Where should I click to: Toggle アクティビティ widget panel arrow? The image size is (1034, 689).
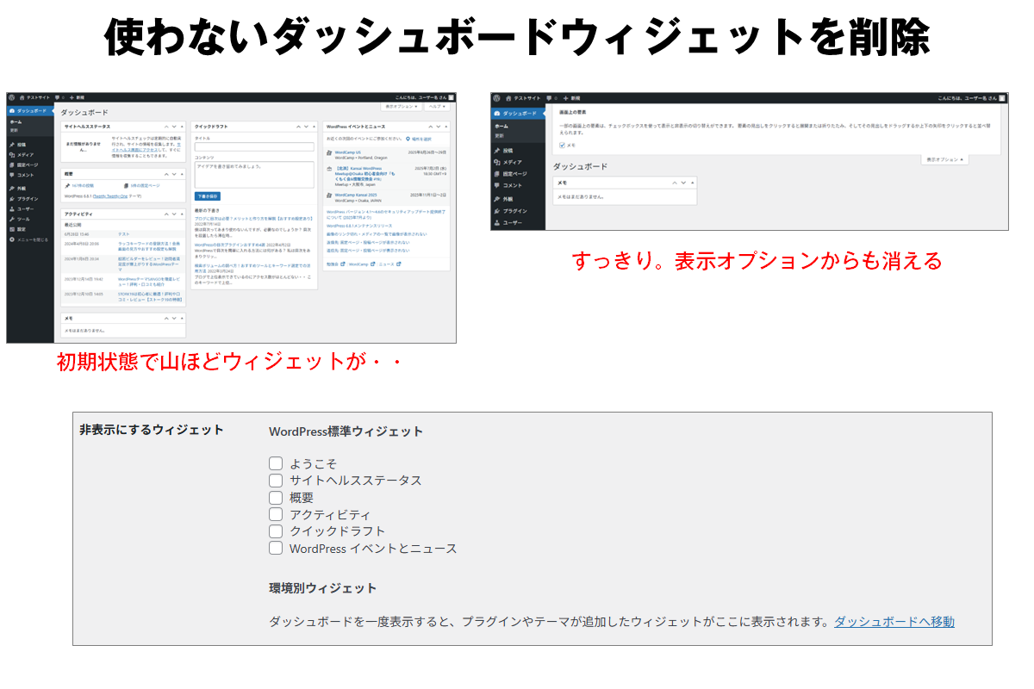point(182,214)
